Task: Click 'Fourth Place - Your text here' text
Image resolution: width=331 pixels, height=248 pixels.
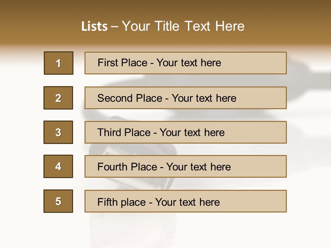Action: [164, 167]
